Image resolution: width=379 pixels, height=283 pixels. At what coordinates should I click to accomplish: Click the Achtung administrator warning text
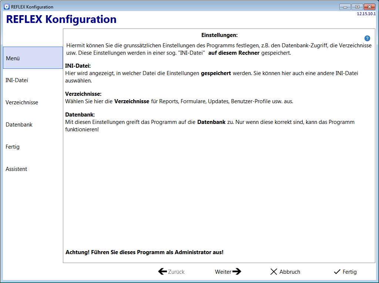pos(145,252)
